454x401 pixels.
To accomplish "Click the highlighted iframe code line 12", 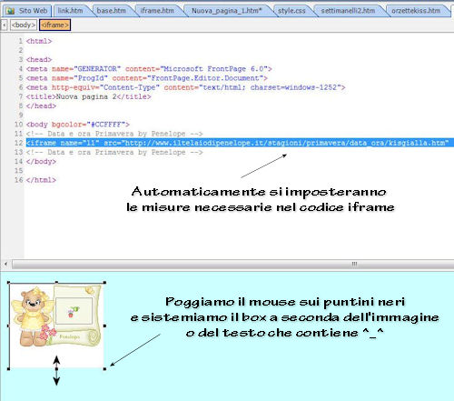I will (x=240, y=143).
